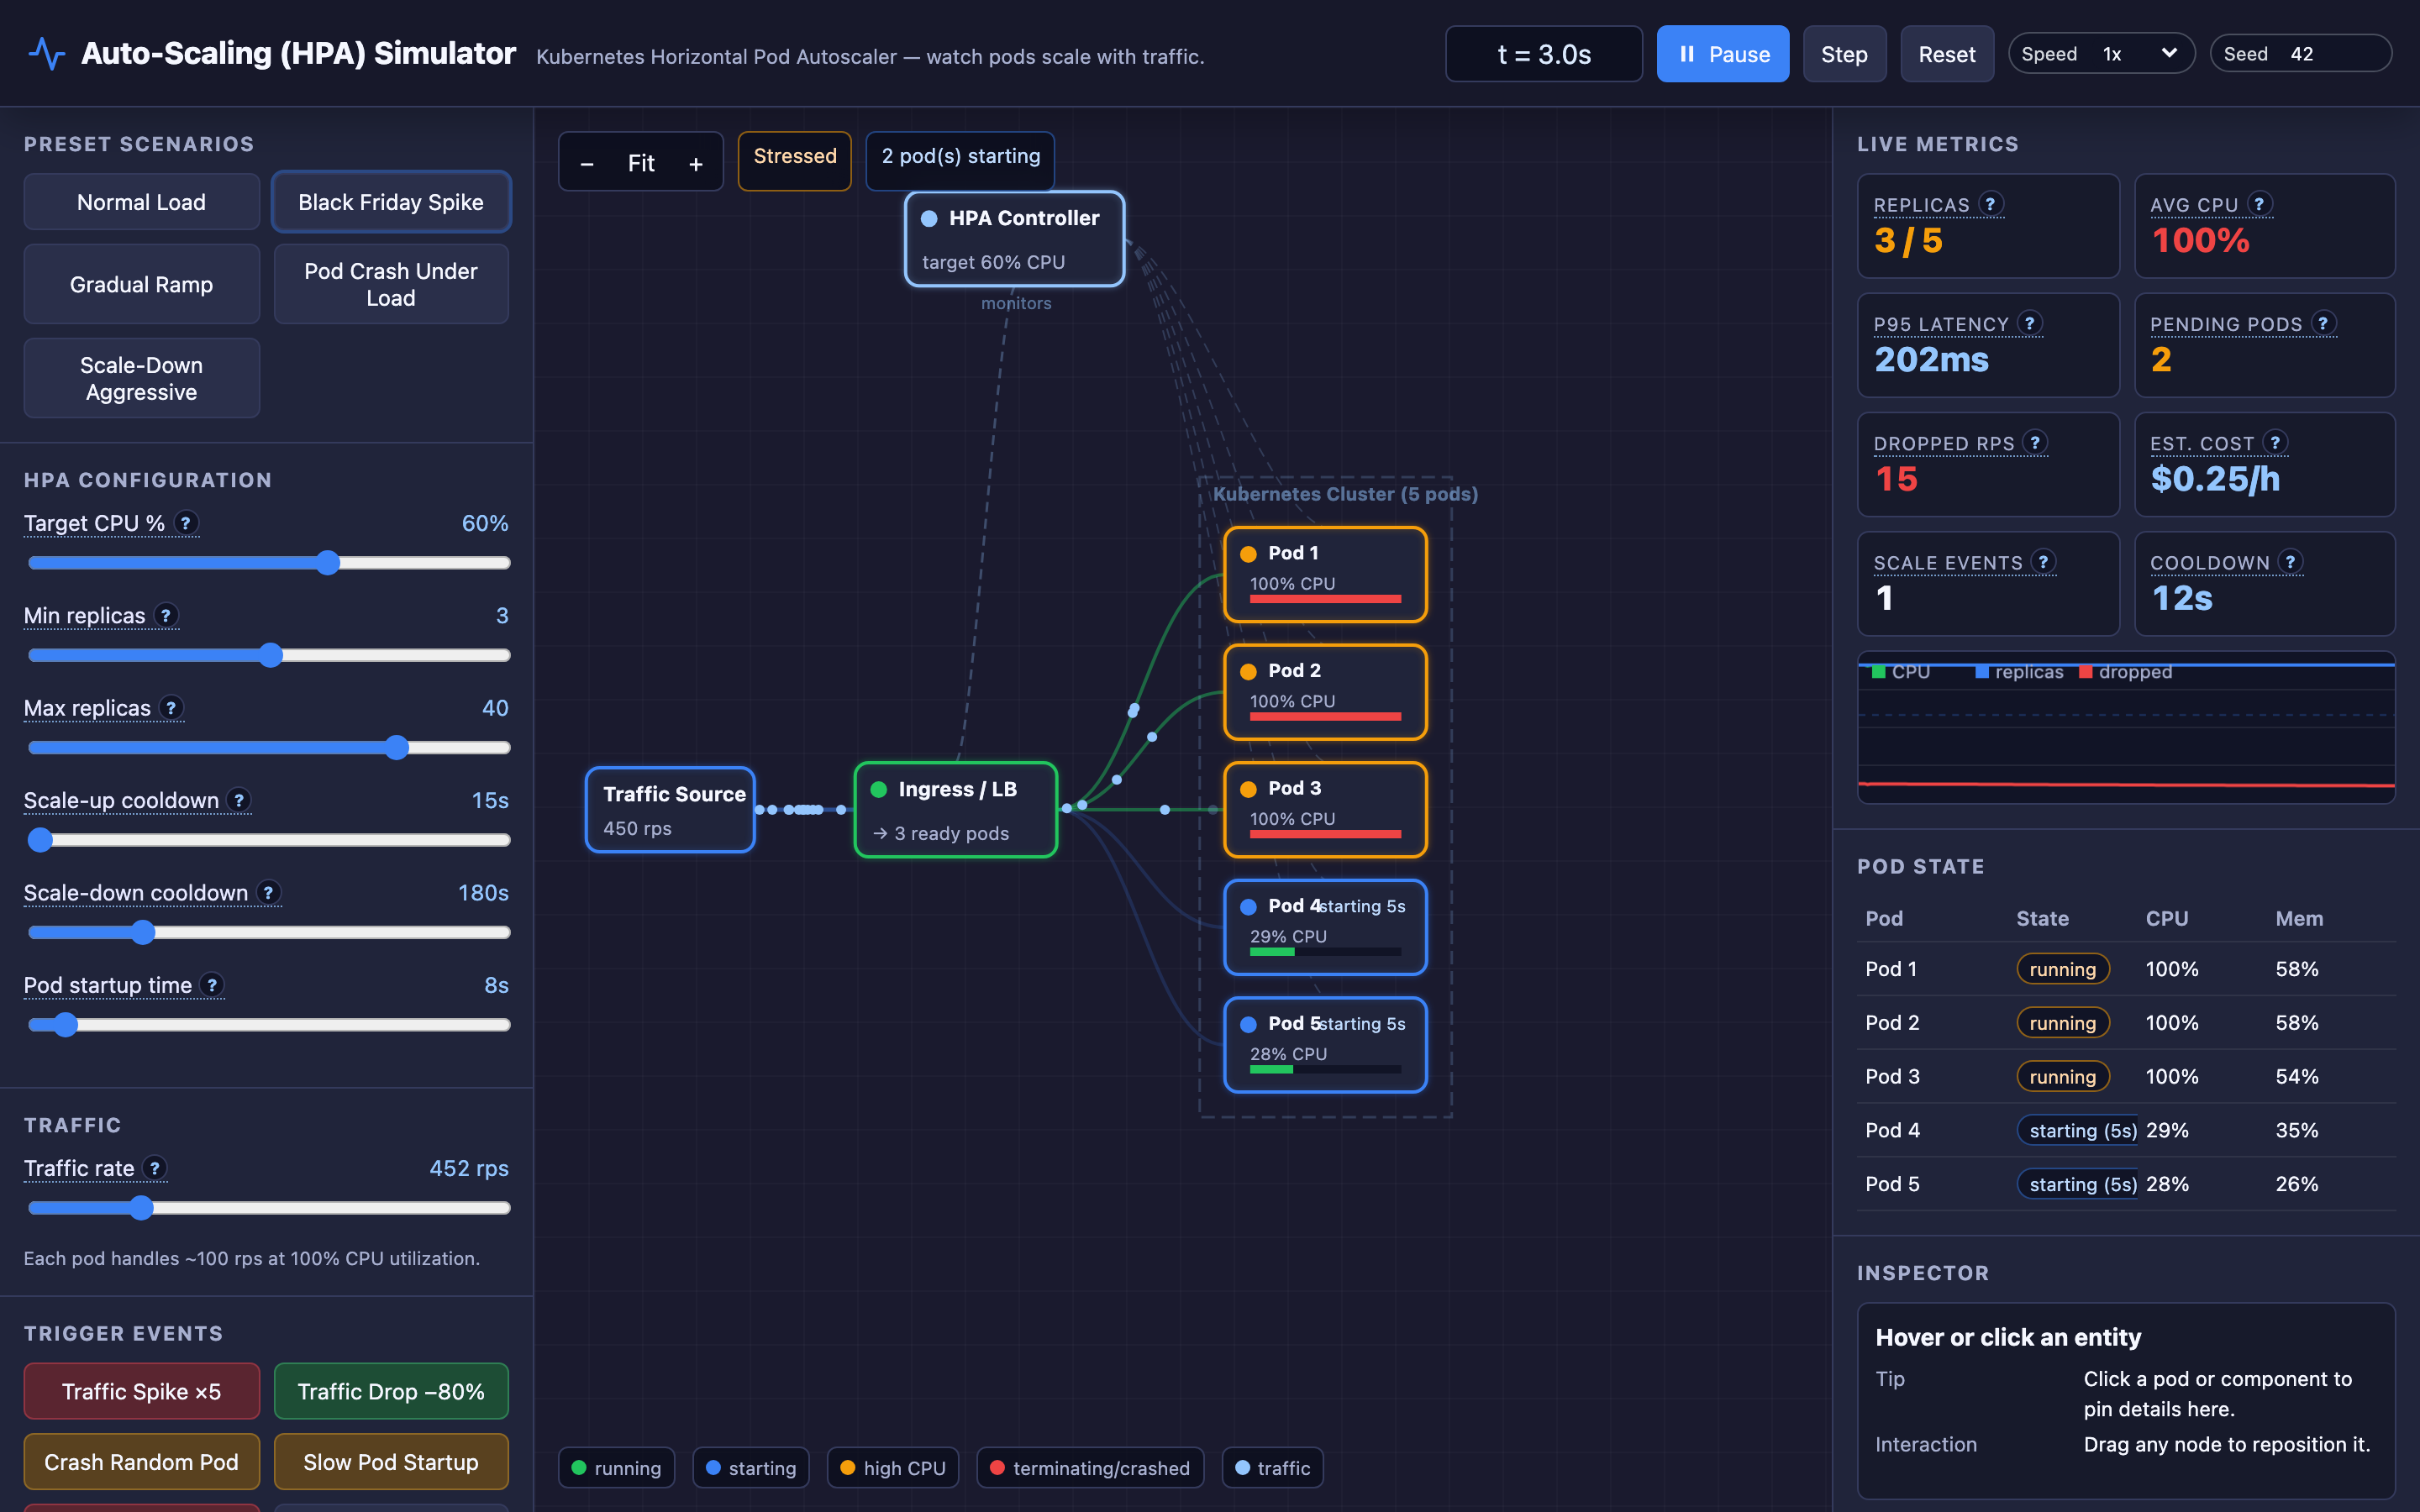Image resolution: width=2420 pixels, height=1512 pixels.
Task: Reset the simulation
Action: click(1946, 54)
